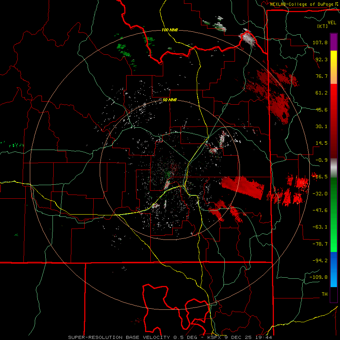
Task: Click the [KT] units label
Action: point(323,26)
